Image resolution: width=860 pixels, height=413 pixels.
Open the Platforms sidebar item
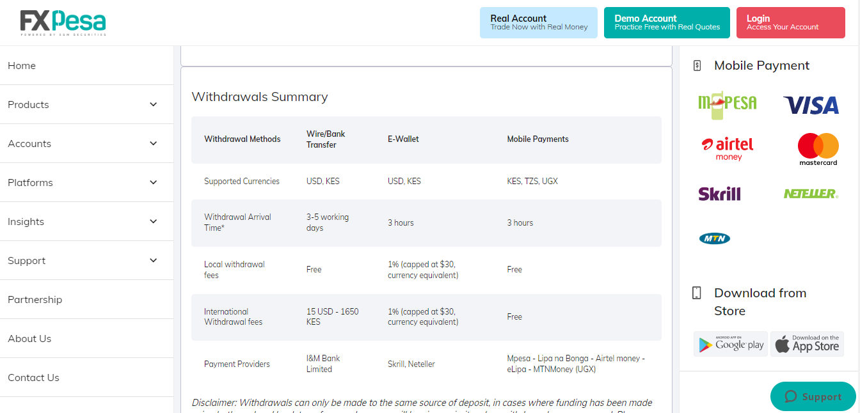click(86, 182)
